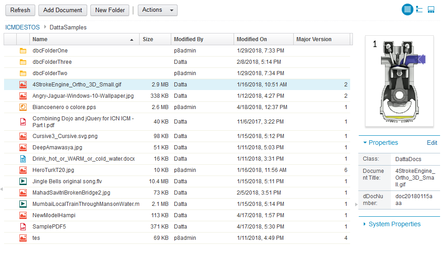Click image icon for Cursive3_Cursive.svg.png
The width and height of the screenshot is (441, 257).
point(23,136)
